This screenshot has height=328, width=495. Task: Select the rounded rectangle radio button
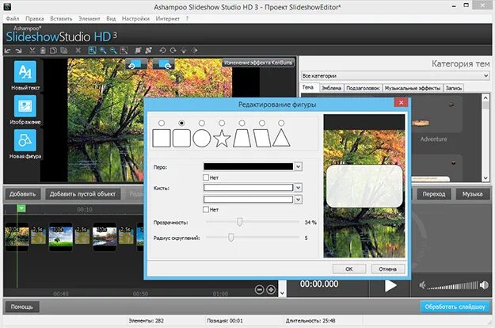(x=181, y=123)
